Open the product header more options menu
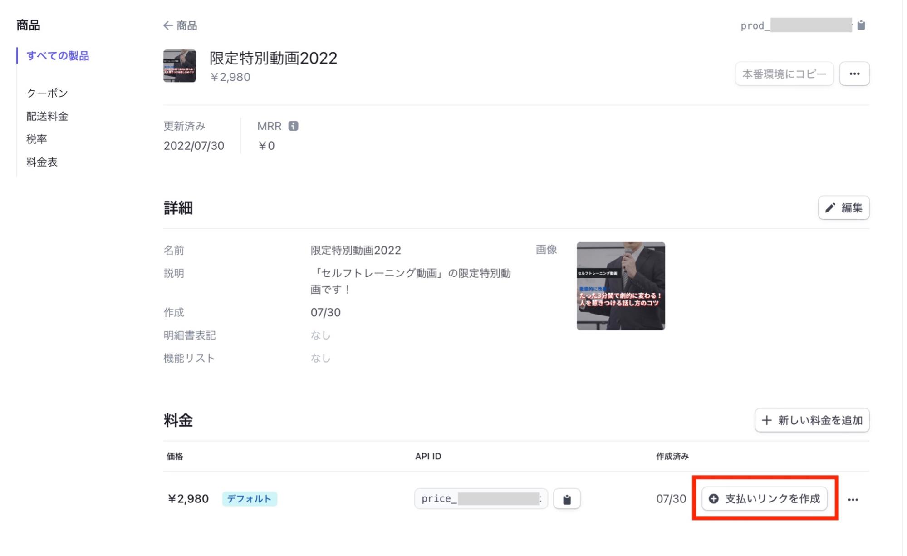 854,74
